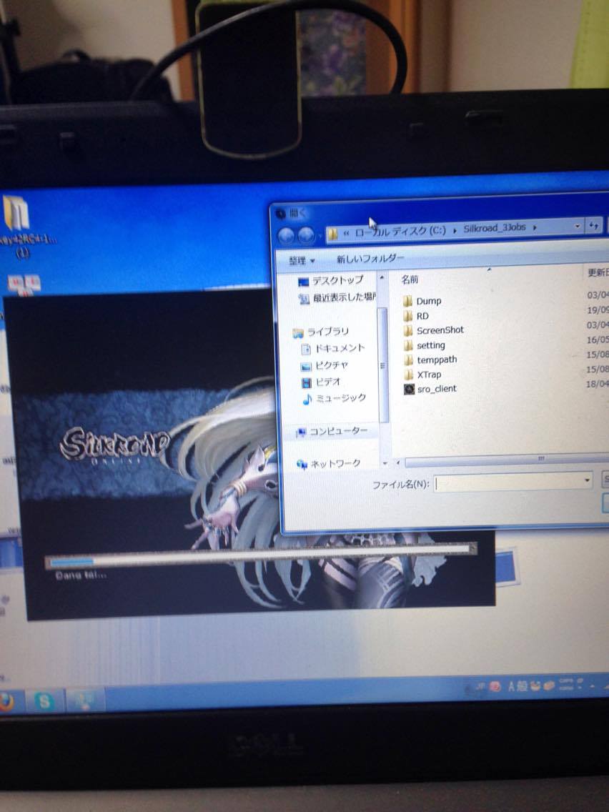Click the third taskbar app icon beside Skype
This screenshot has height=812, width=609.
(86, 699)
